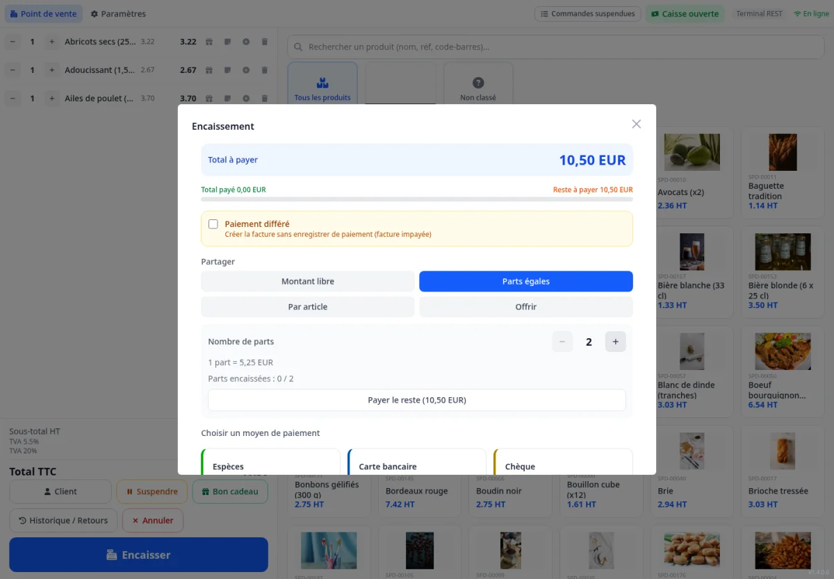Select the Par article split option
This screenshot has width=834, height=579.
[x=308, y=307]
